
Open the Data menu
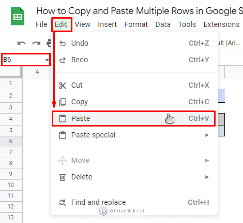[x=163, y=24]
